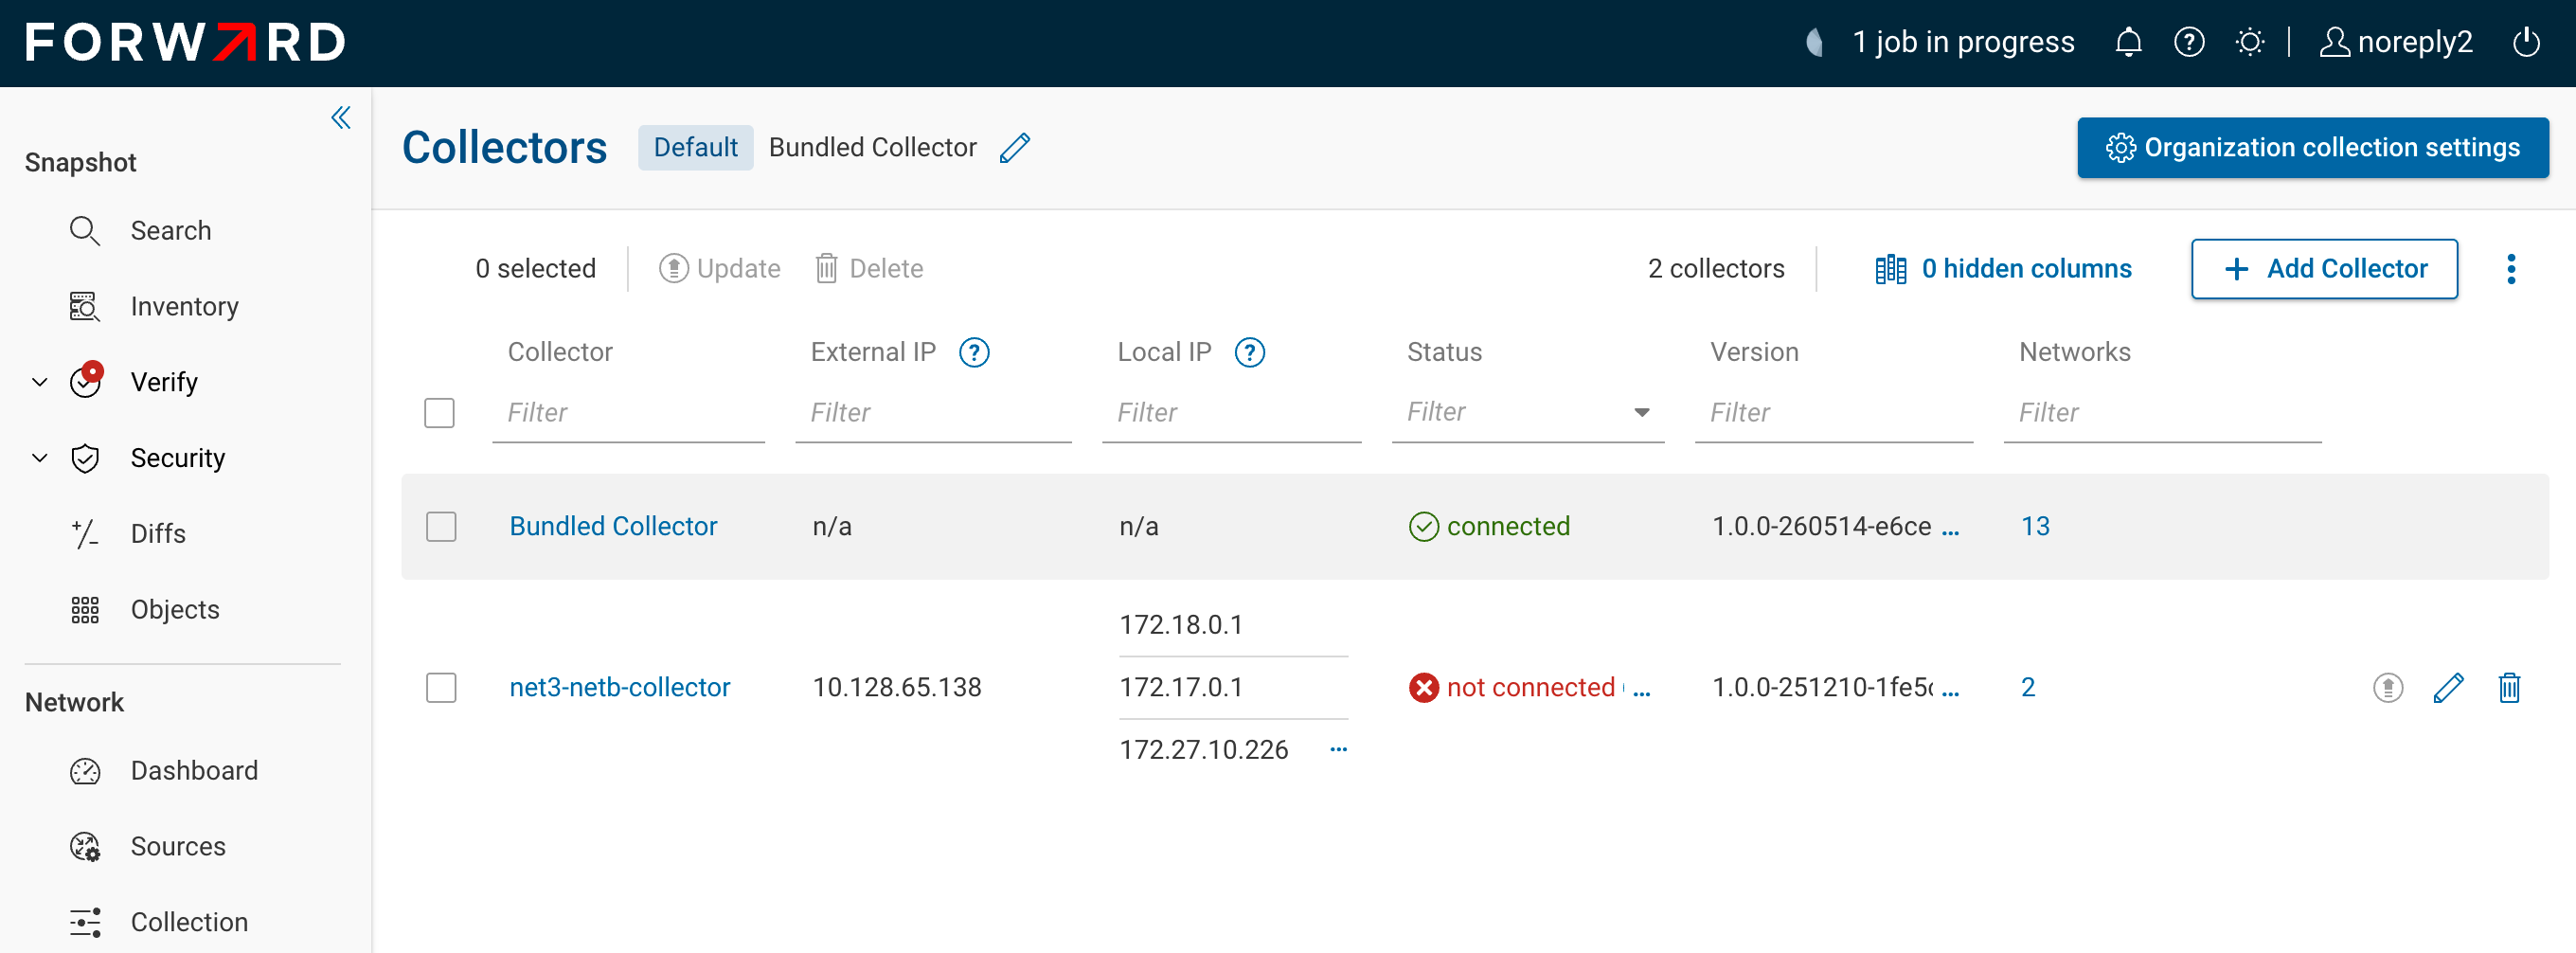Click 0 hidden columns link
This screenshot has height=953, width=2576.
click(x=2026, y=269)
